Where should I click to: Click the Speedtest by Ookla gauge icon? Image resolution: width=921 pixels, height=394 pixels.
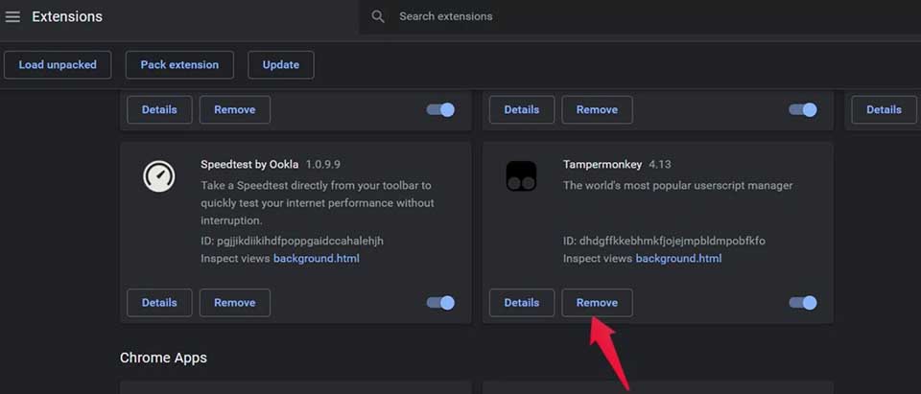click(159, 176)
